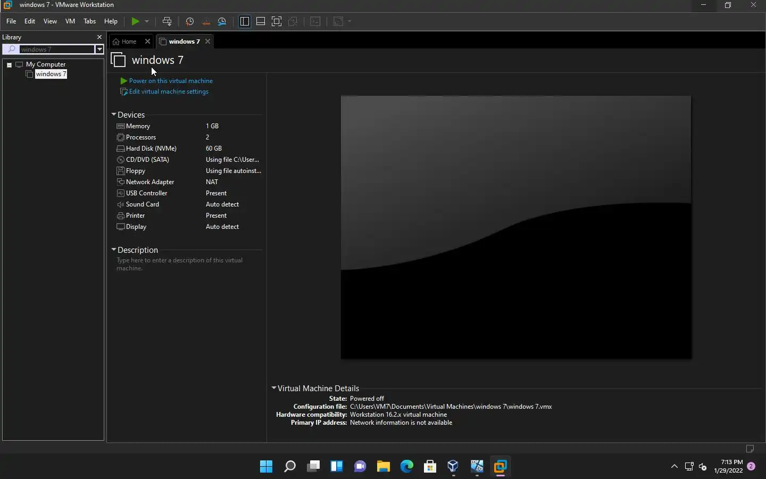
Task: Close the Home tab
Action: click(148, 42)
